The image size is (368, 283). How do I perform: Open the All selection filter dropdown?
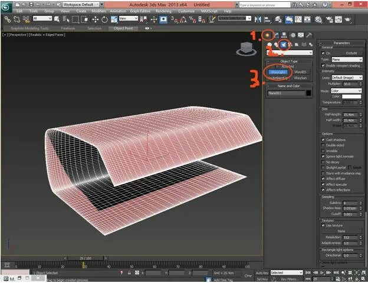pos(42,18)
